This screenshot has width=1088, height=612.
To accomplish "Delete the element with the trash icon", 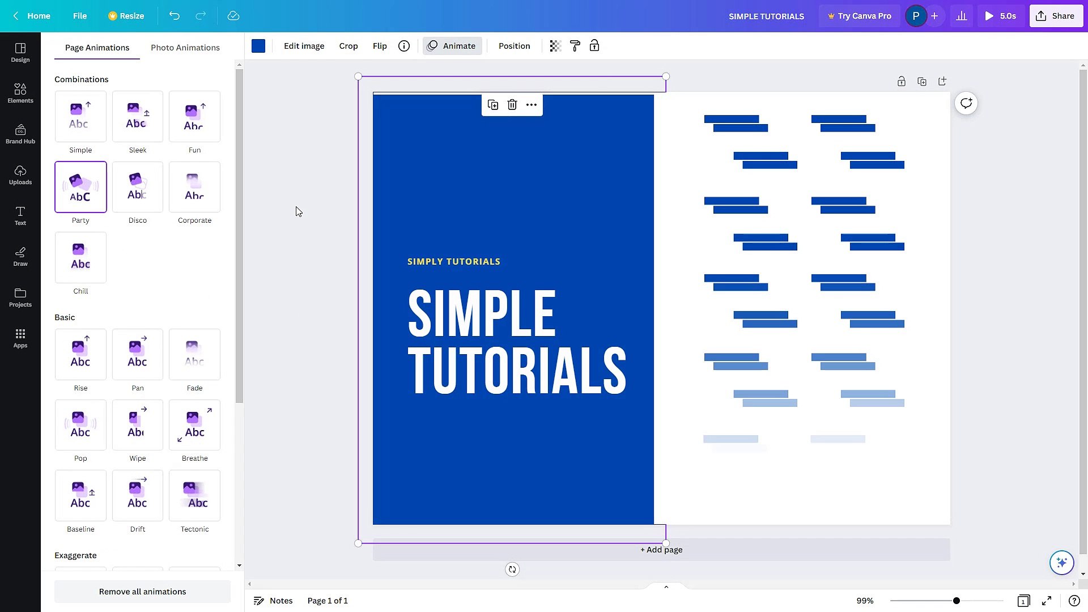I will 512,105.
